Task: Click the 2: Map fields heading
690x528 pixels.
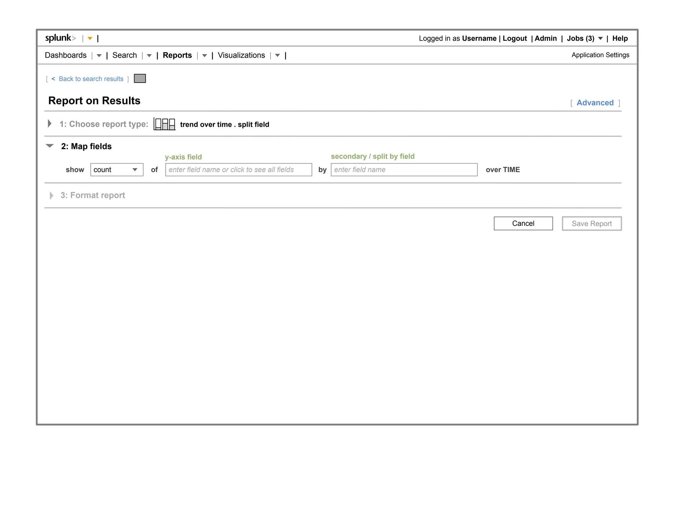Action: [x=86, y=146]
